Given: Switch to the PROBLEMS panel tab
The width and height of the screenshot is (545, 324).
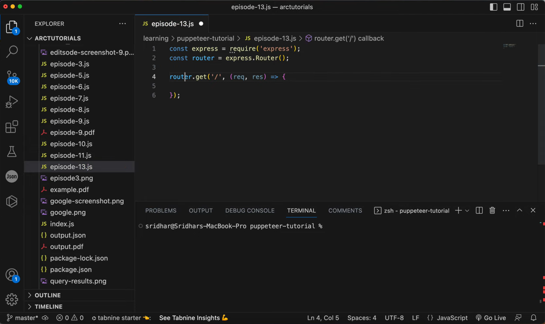Looking at the screenshot, I should tap(161, 211).
